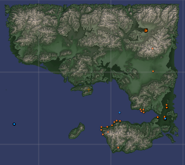185x165 pixels.
Task: Select the blue marker far out in western ocean
Action: pyautogui.click(x=14, y=124)
